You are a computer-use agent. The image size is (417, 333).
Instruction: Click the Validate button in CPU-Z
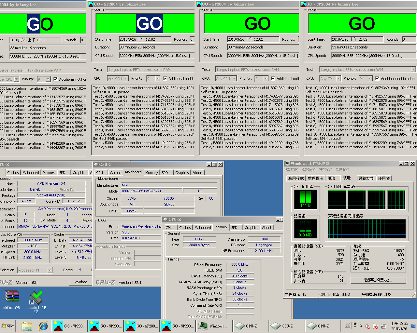point(81,282)
